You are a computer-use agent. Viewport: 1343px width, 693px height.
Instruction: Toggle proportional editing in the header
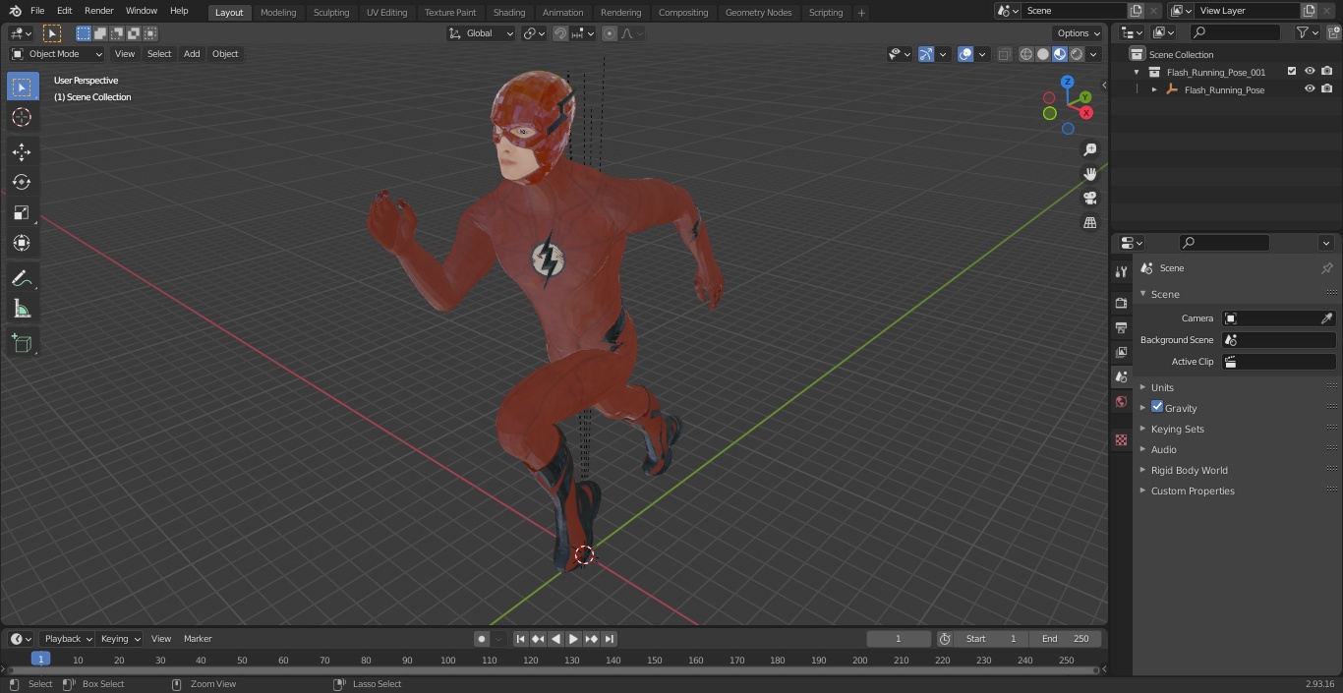coord(610,33)
